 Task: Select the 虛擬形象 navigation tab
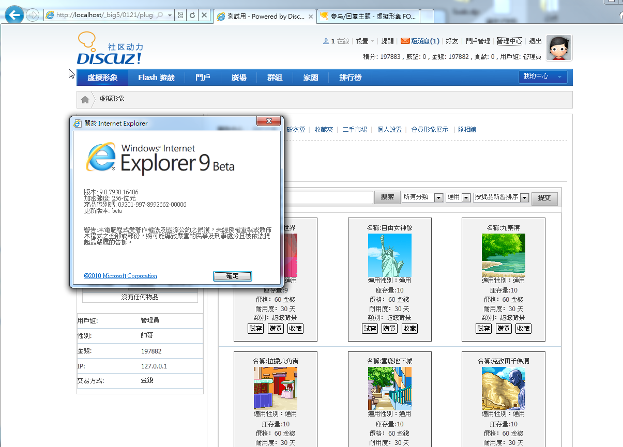coord(102,78)
